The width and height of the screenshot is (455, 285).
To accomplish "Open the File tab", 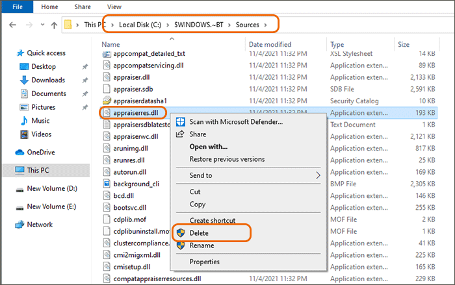I will click(x=18, y=6).
